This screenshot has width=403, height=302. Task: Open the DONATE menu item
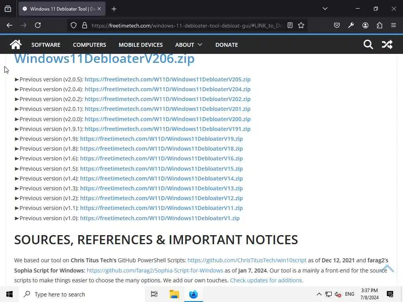click(226, 45)
